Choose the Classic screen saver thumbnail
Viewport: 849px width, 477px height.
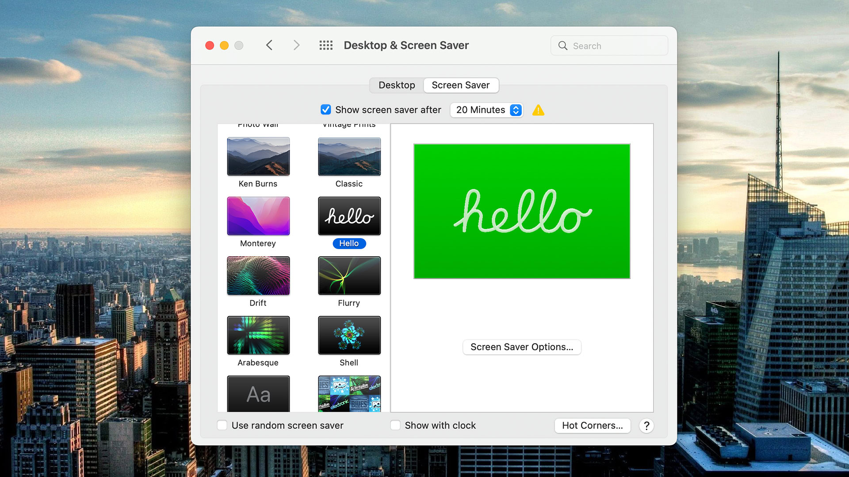[349, 156]
